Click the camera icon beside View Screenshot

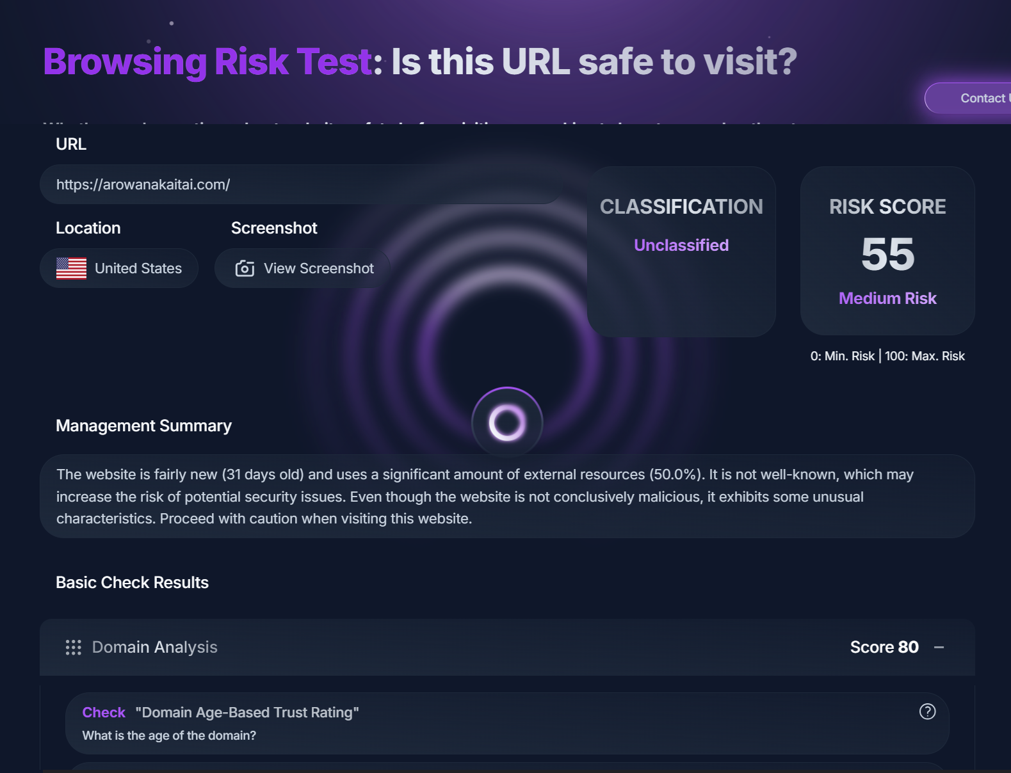point(245,269)
